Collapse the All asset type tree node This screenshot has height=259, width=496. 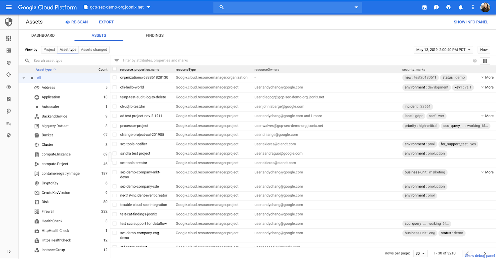click(24, 78)
